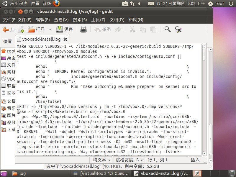Select 文件 file system in sidebar
The image size is (236, 177).
(8, 65)
